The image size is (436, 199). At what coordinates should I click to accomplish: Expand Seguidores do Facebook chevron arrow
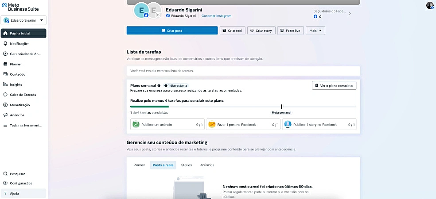point(350,14)
